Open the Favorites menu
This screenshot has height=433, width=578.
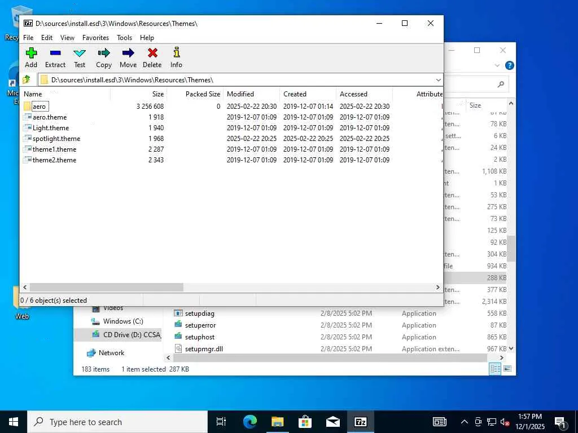click(95, 38)
